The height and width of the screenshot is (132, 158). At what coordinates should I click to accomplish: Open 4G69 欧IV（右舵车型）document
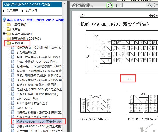tap(32, 103)
